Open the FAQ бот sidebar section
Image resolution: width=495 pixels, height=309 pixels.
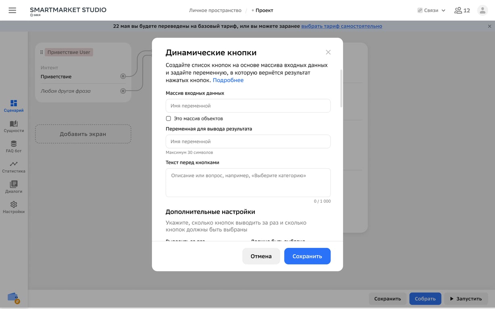click(14, 147)
